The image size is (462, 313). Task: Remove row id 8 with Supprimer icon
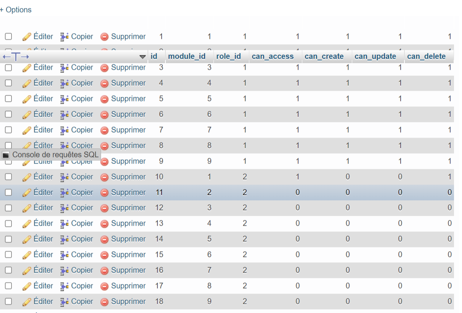(104, 146)
